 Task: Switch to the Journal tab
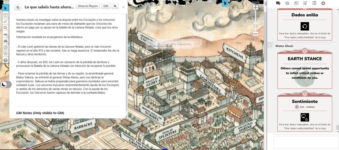pos(296,3)
